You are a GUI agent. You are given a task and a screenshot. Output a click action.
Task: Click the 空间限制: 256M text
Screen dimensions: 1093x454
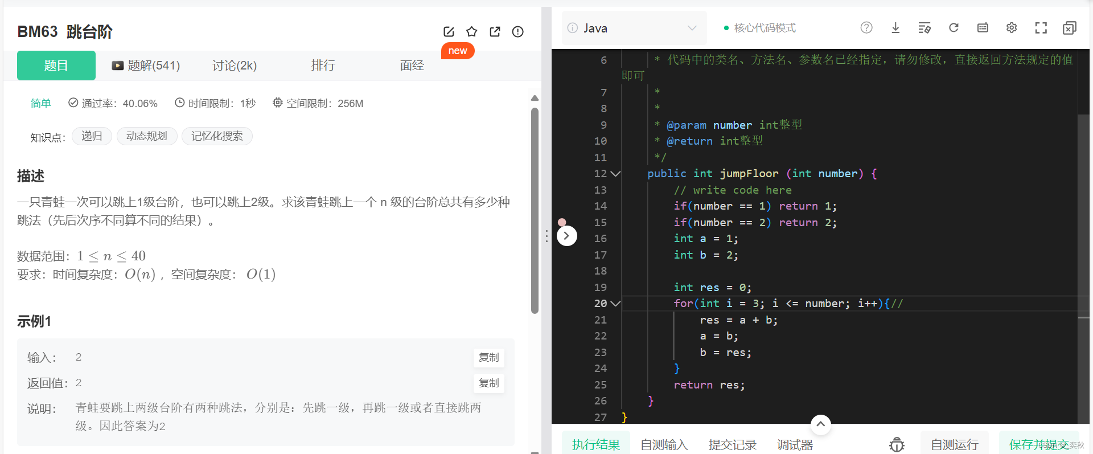click(x=318, y=104)
